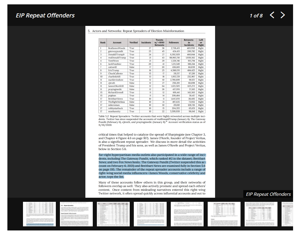The image size is (301, 240).
Task: Click the 'gatewaypundit' account cell
Action: pyautogui.click(x=117, y=51)
